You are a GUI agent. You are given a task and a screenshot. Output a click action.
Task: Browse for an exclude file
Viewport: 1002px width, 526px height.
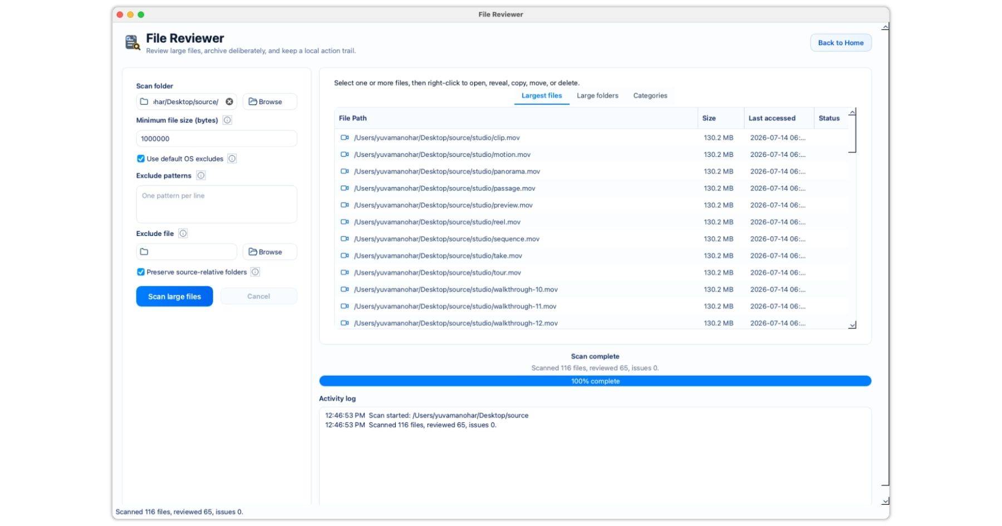(269, 252)
